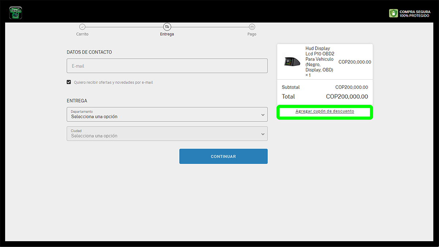This screenshot has height=247, width=439.
Task: Uncheck the offers and news email checkbox
Action: click(69, 82)
